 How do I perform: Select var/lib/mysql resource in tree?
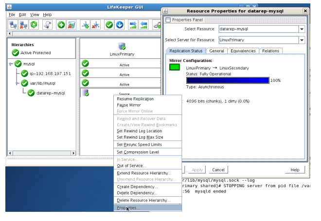tap(43, 83)
